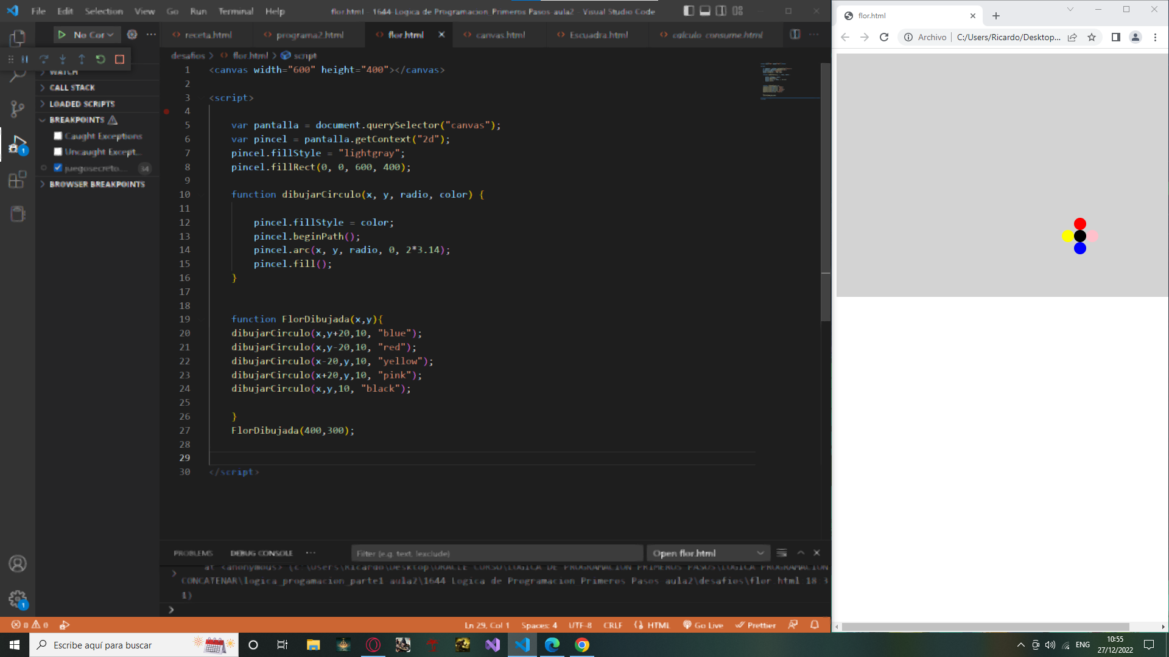The image size is (1169, 657).
Task: Select the canvas.html editor tab
Action: [x=499, y=35]
